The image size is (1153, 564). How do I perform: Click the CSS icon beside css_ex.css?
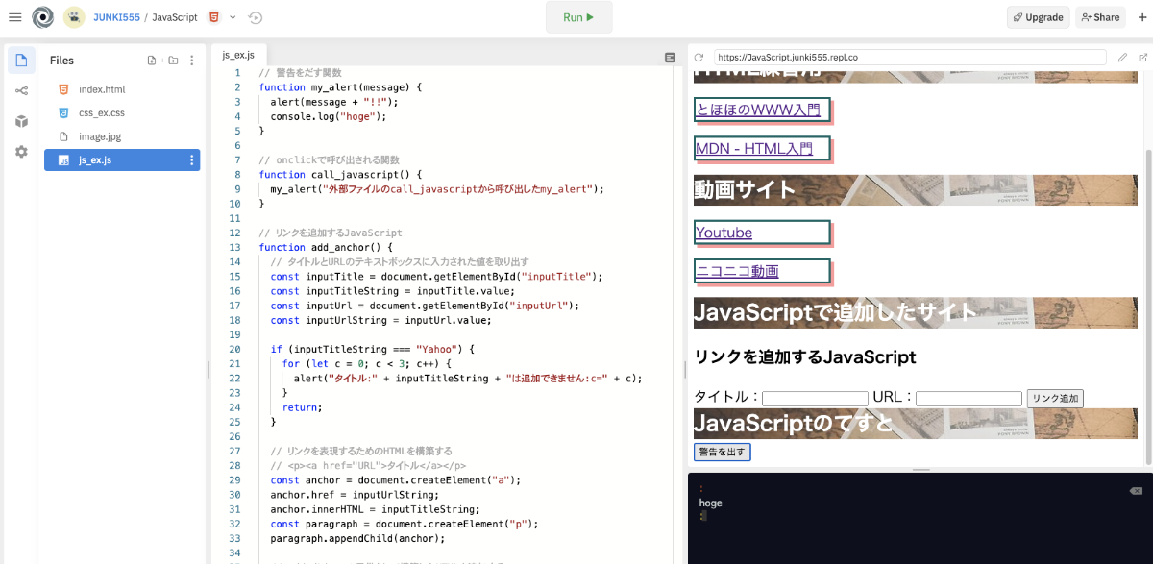(63, 112)
